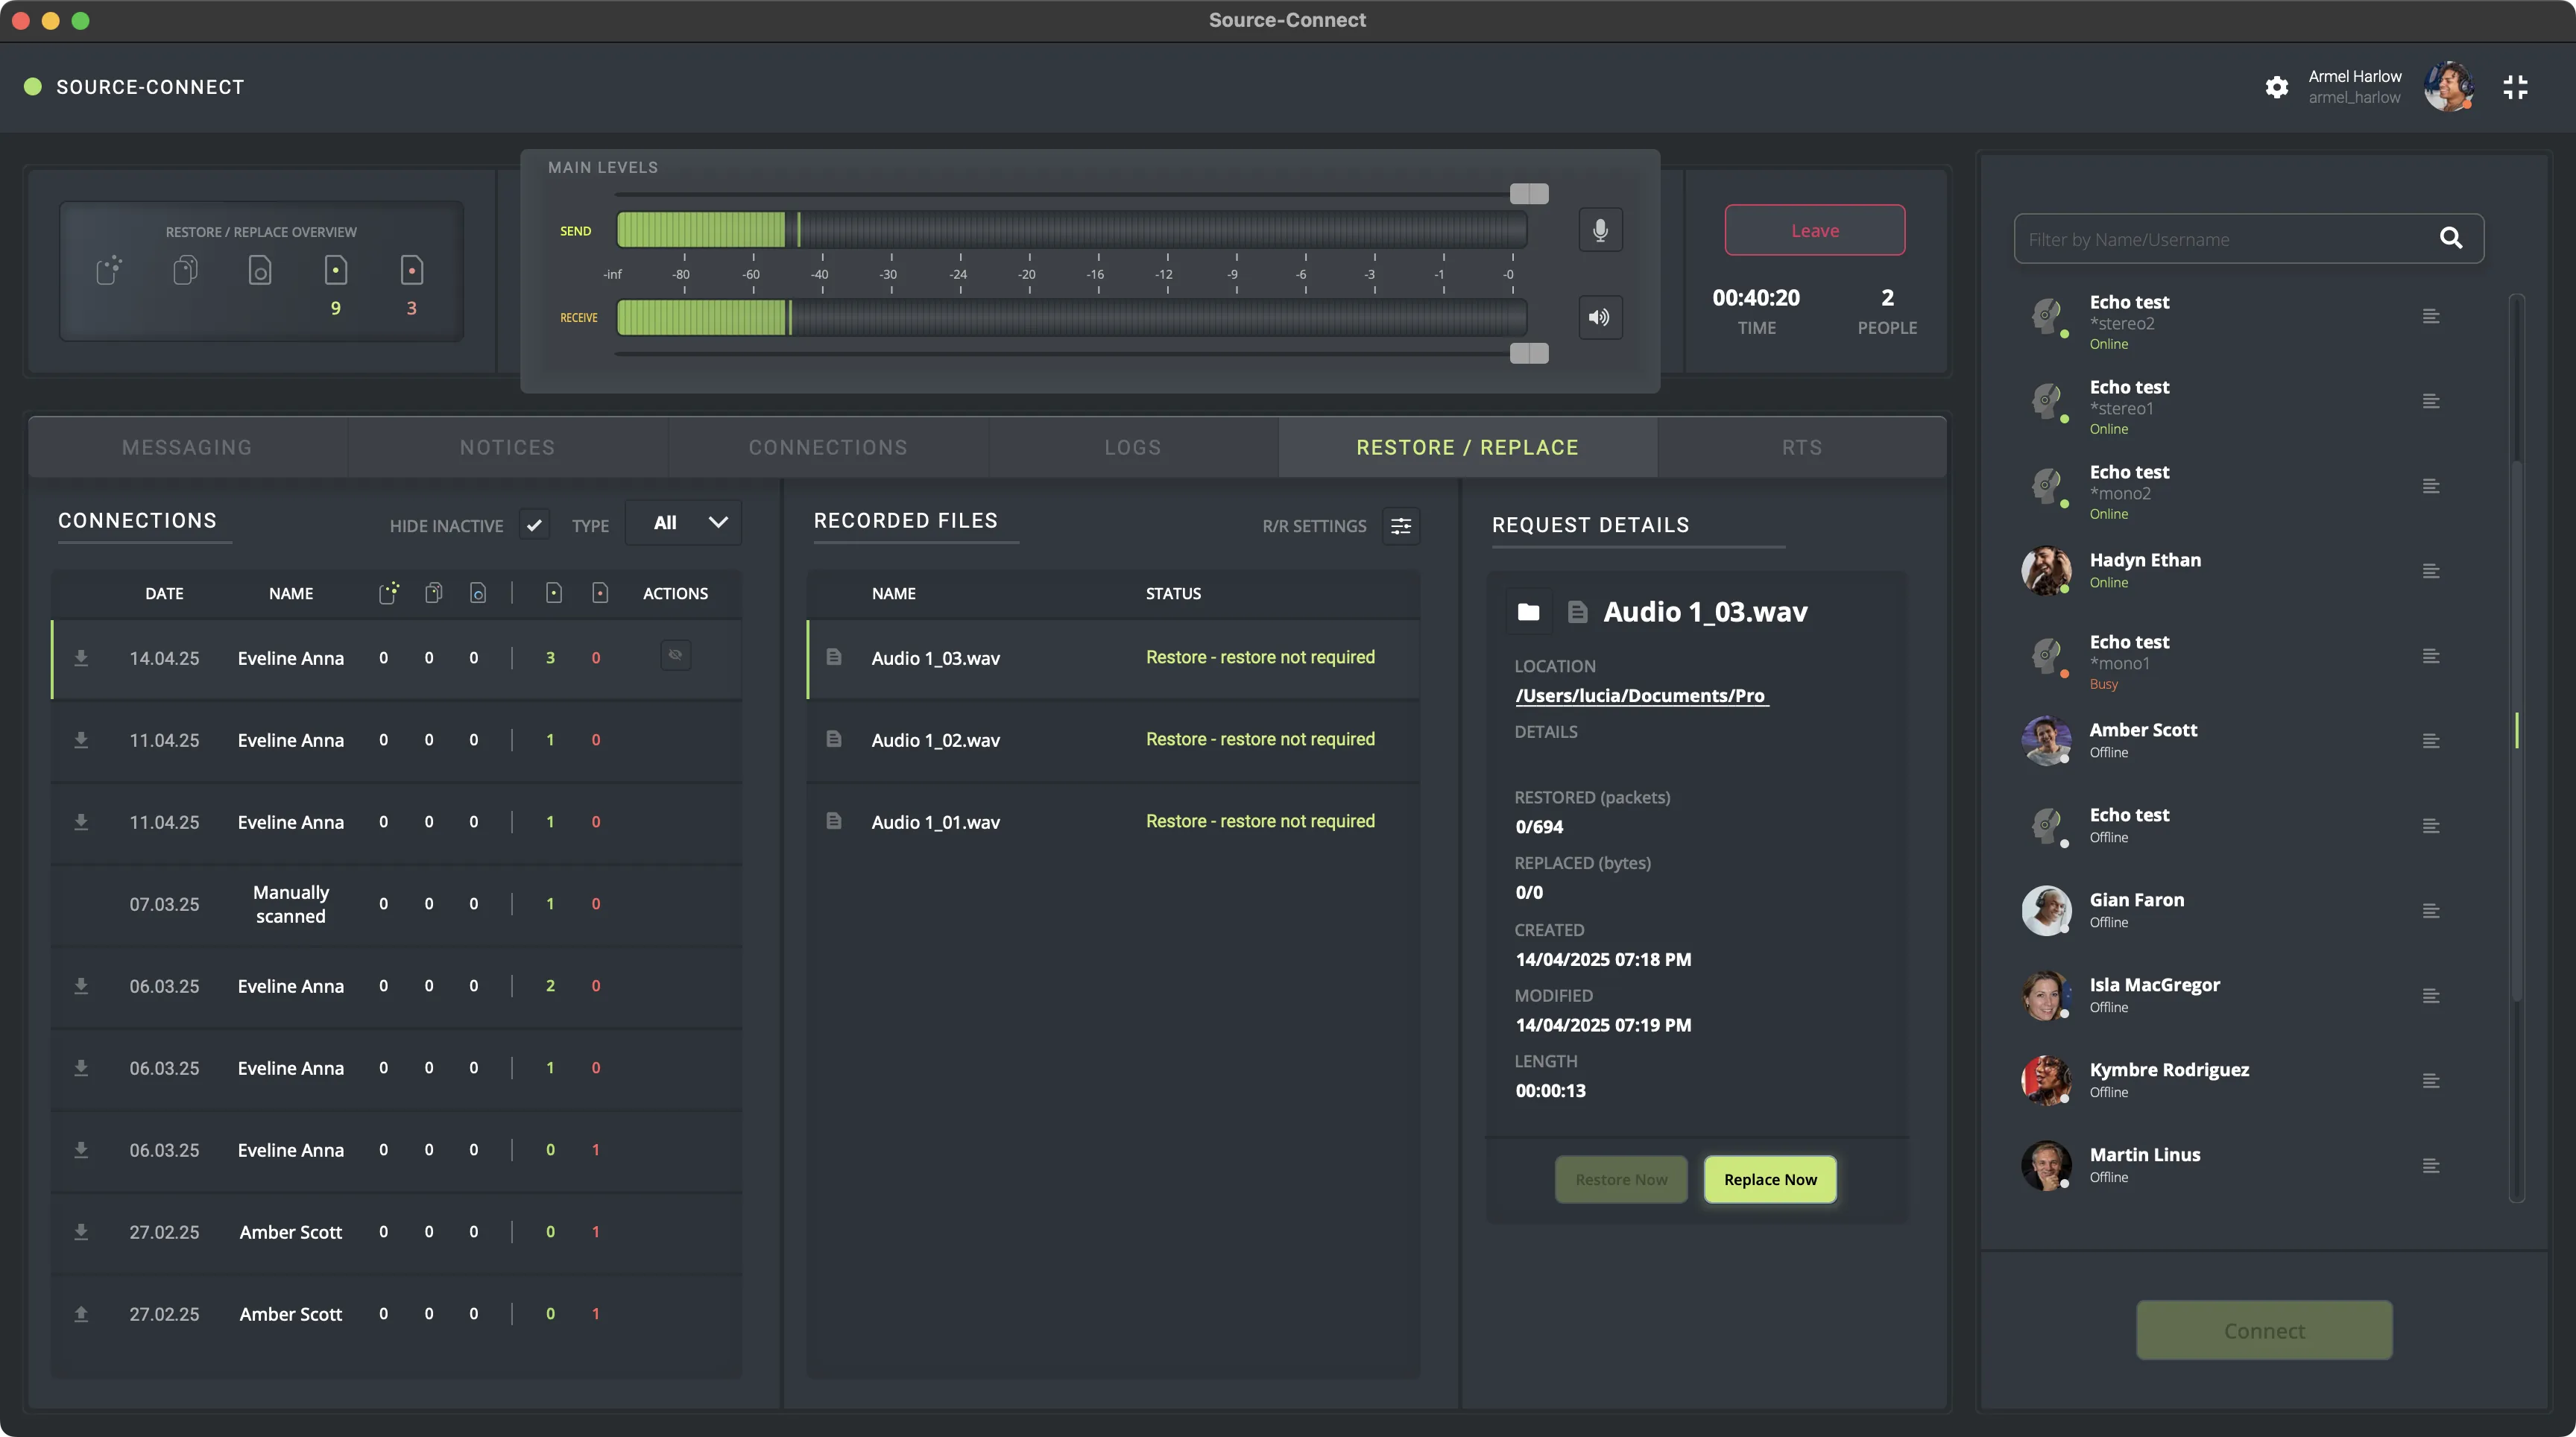Click the DATE column header in Connections
Image resolution: width=2576 pixels, height=1437 pixels.
point(164,593)
